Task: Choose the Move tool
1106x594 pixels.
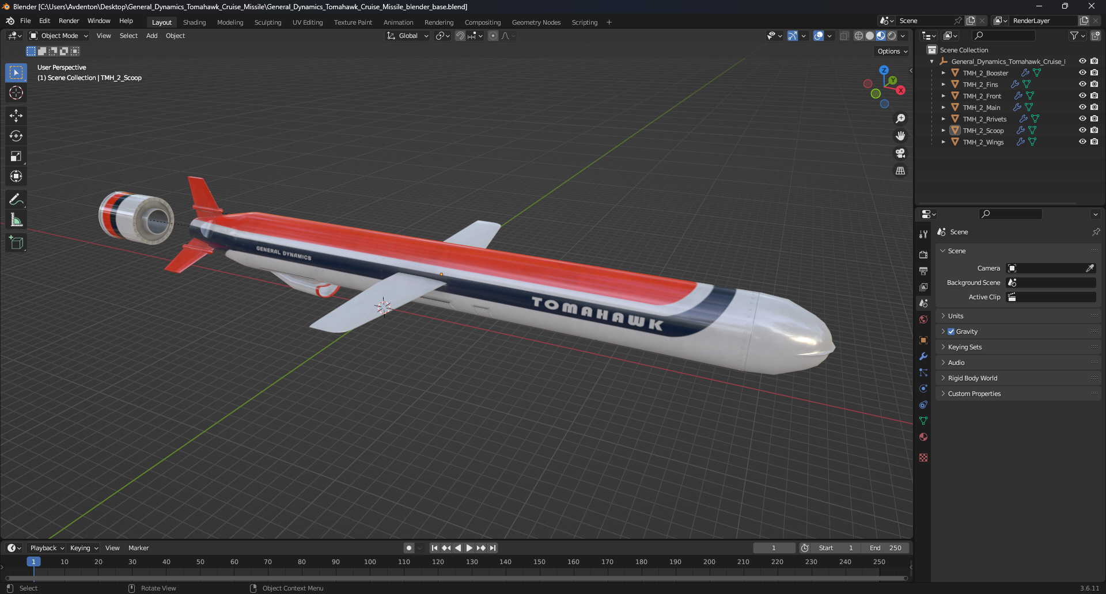Action: click(16, 116)
